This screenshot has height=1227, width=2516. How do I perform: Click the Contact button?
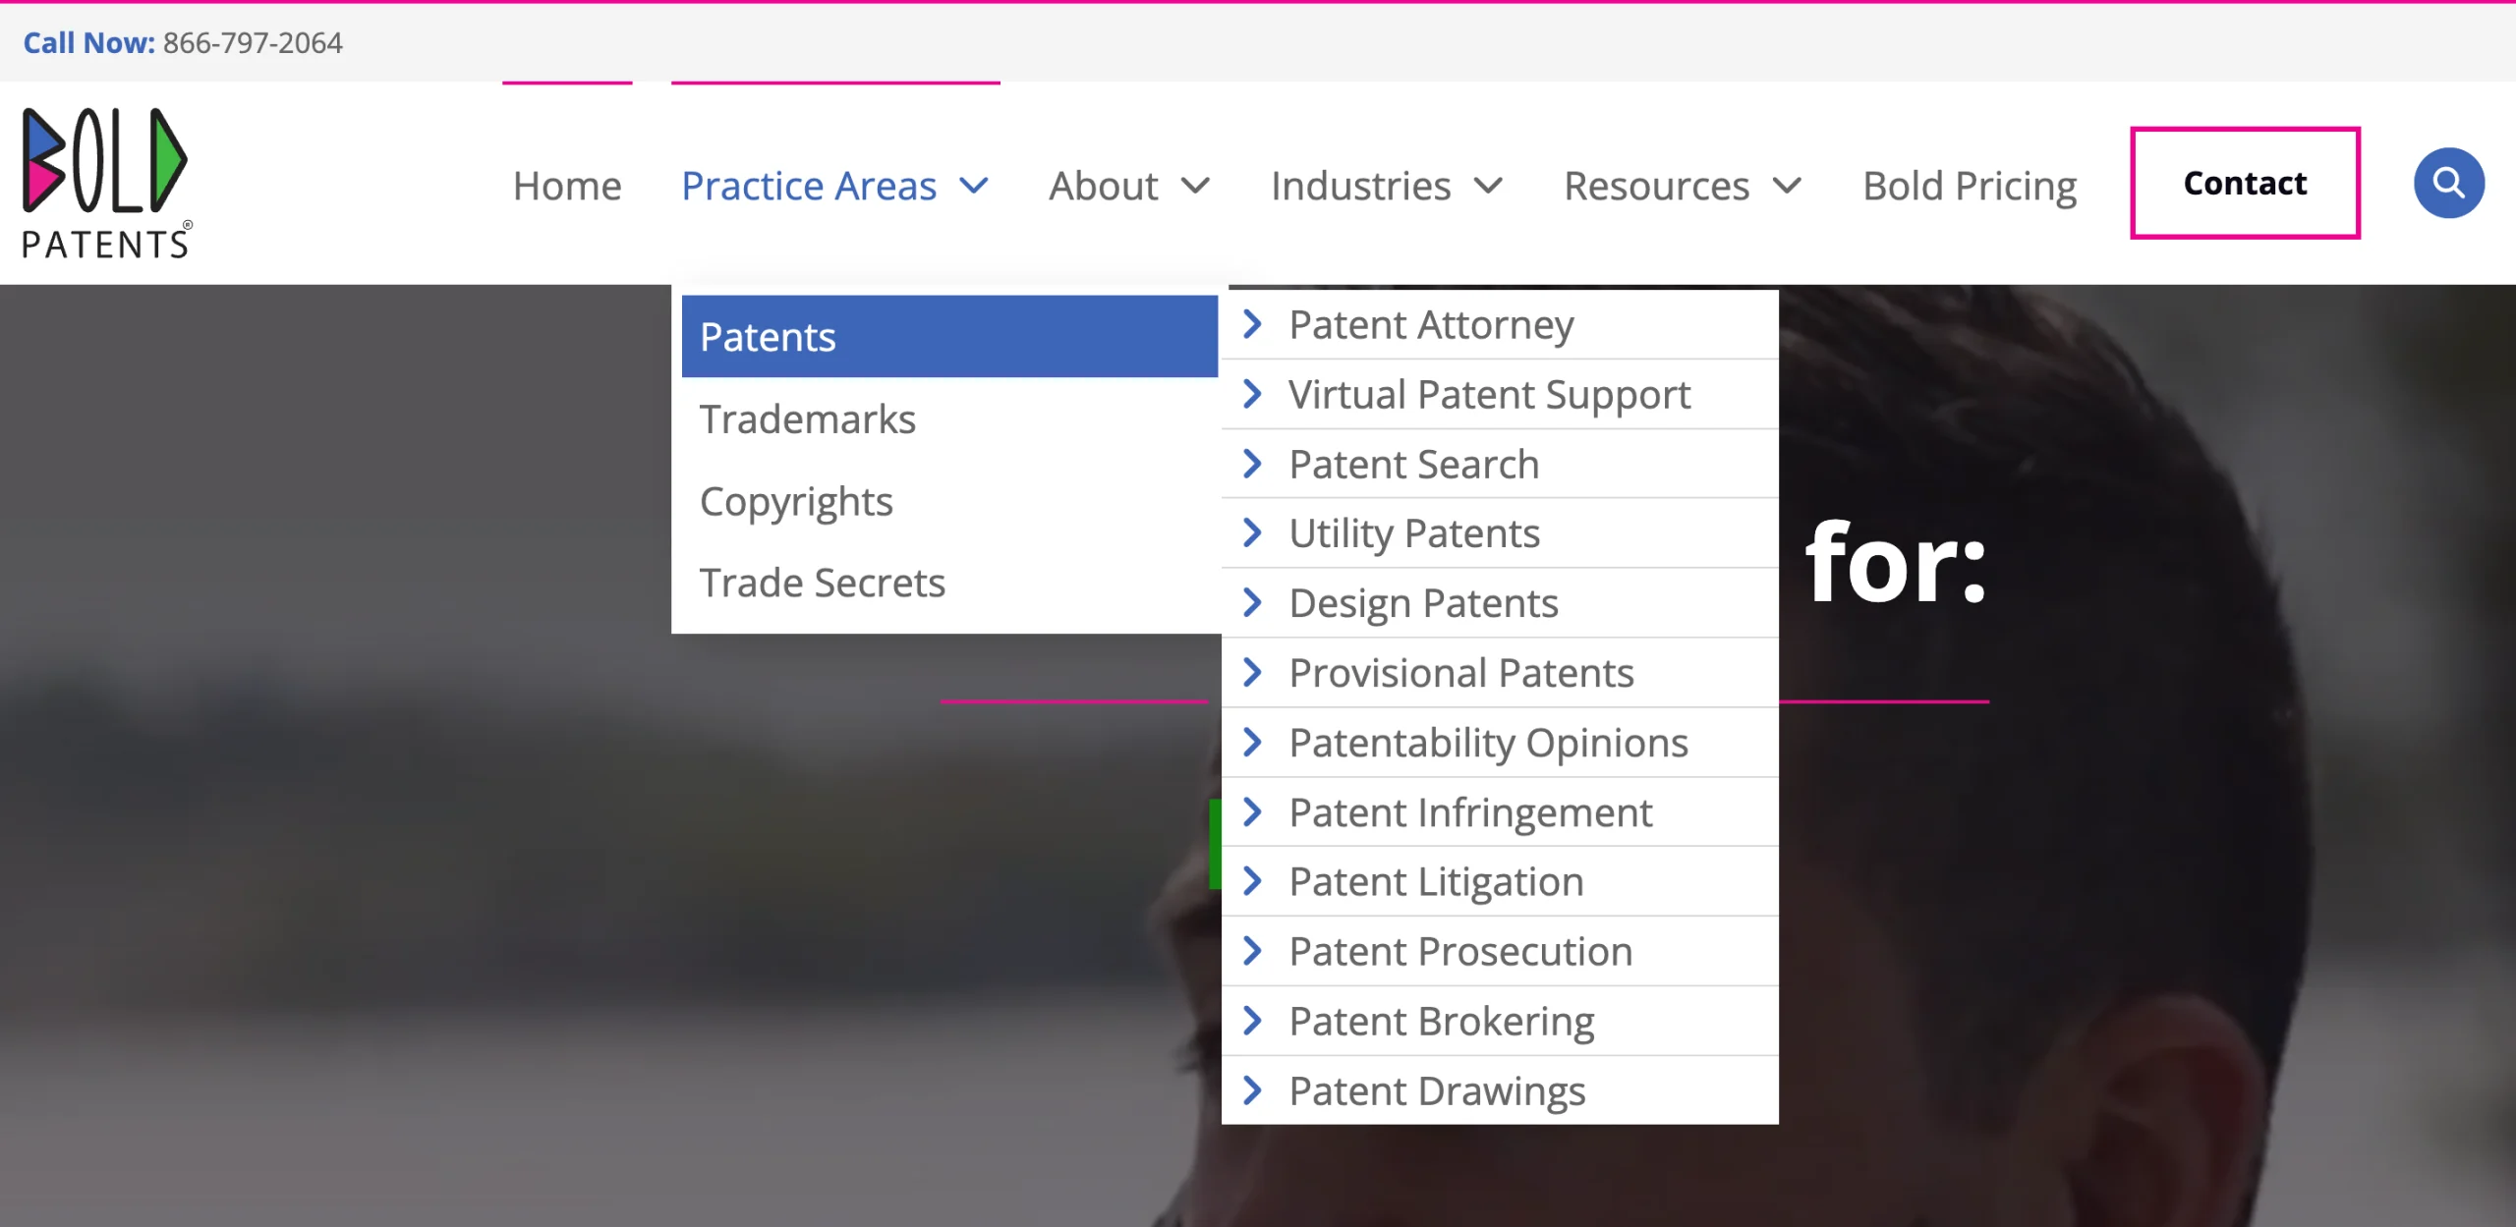coord(2245,183)
